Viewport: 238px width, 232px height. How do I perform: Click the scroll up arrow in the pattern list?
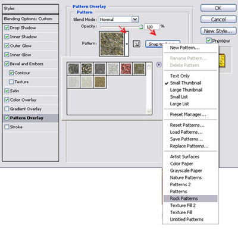pyautogui.click(x=149, y=66)
